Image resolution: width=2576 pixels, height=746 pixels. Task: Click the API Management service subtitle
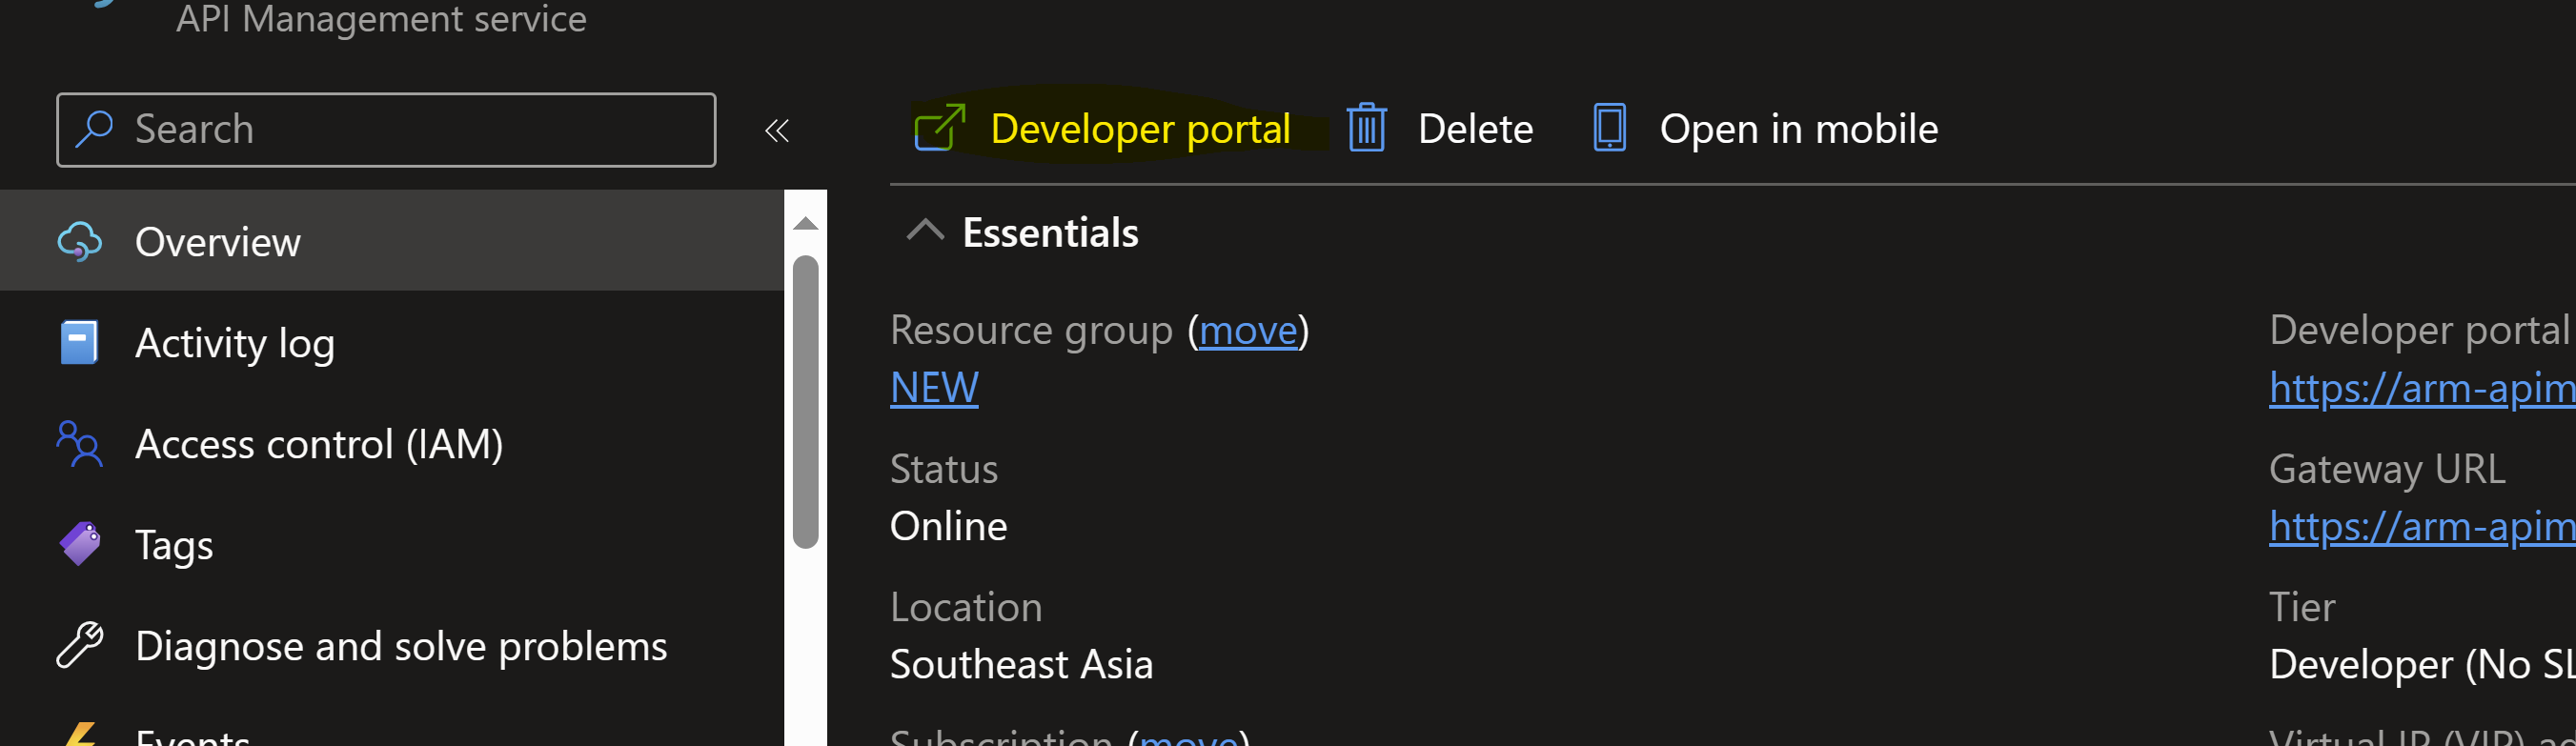pos(381,18)
